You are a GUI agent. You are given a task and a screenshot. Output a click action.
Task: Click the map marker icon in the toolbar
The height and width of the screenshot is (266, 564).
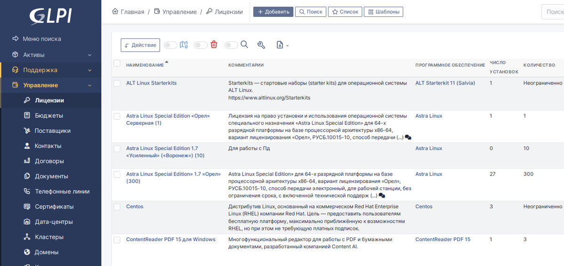click(x=184, y=45)
